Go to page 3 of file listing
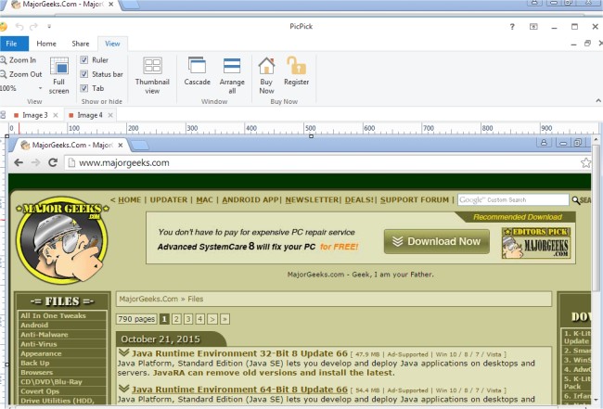This screenshot has height=409, width=603. click(x=188, y=319)
